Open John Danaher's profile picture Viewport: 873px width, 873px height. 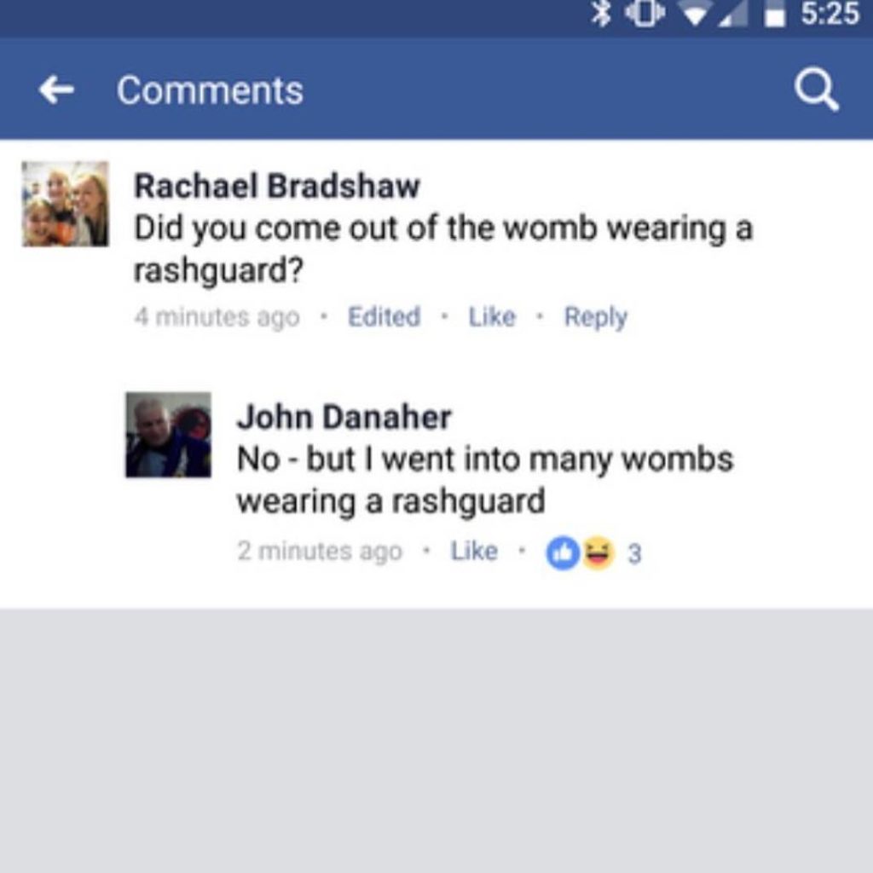tap(168, 435)
